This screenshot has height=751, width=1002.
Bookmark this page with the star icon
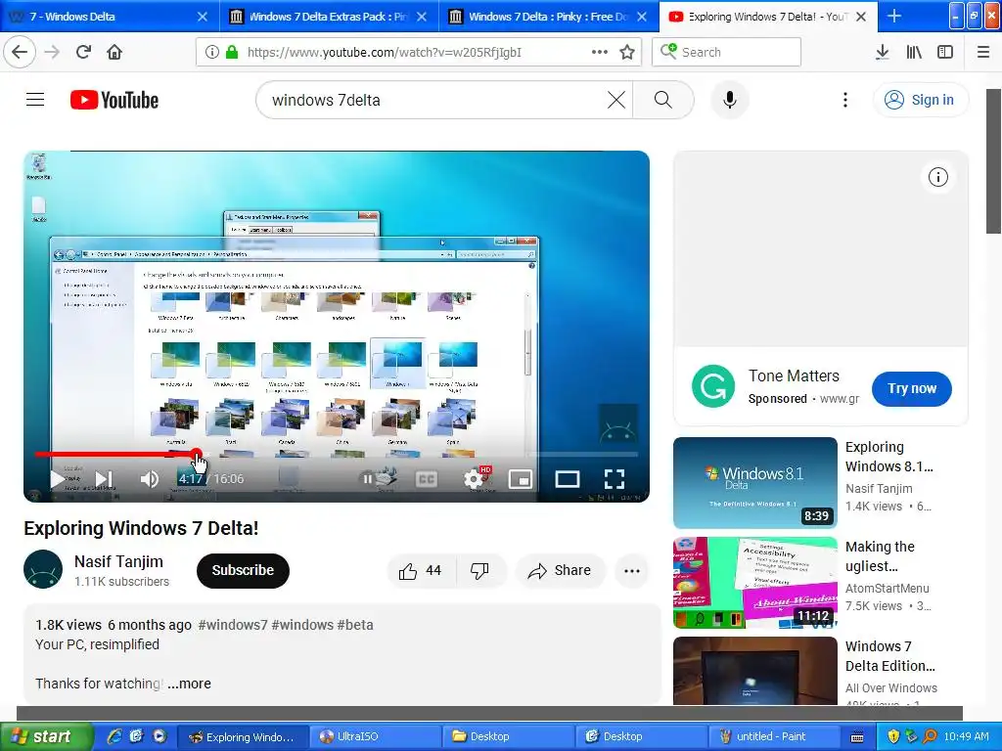pyautogui.click(x=627, y=52)
